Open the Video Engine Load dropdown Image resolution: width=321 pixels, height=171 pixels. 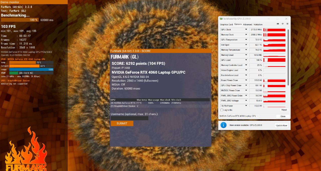(246, 70)
